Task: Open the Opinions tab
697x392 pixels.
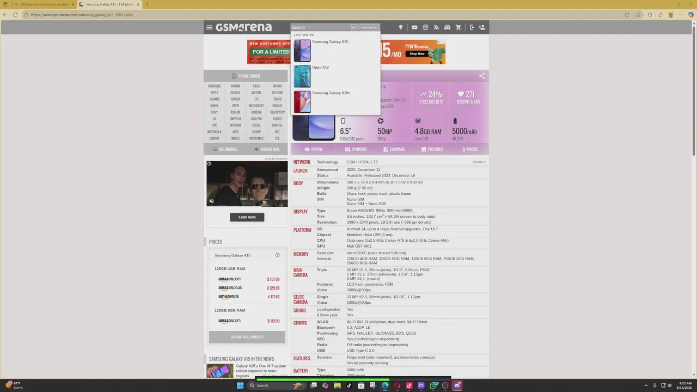Action: tap(356, 149)
